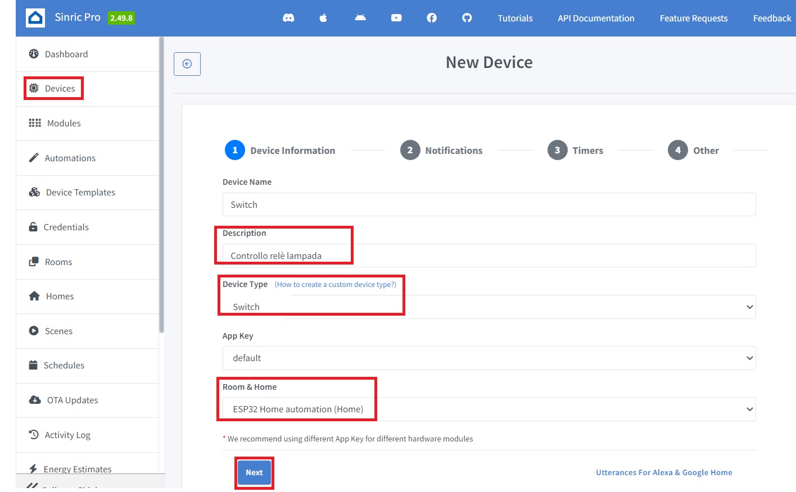Go to Automations in the sidebar
796x492 pixels.
pyautogui.click(x=70, y=158)
